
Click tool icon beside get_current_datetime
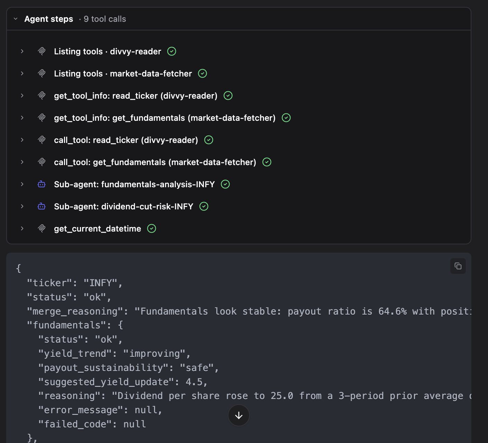pyautogui.click(x=42, y=228)
